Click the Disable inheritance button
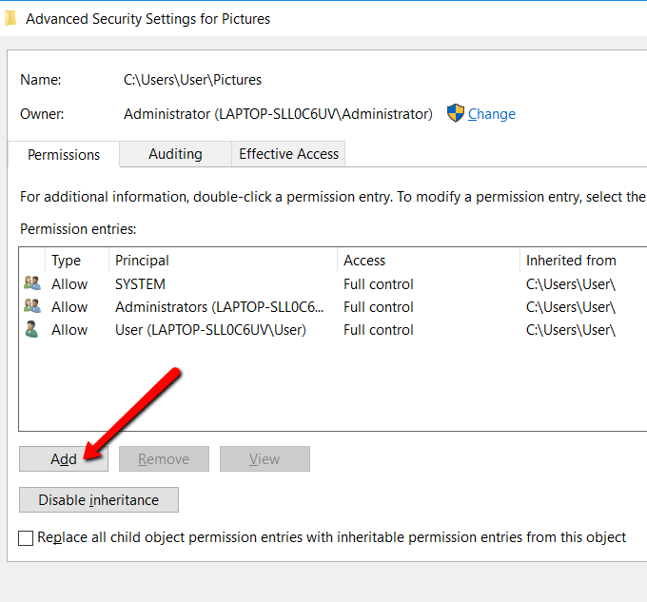Image resolution: width=647 pixels, height=602 pixels. pyautogui.click(x=99, y=500)
